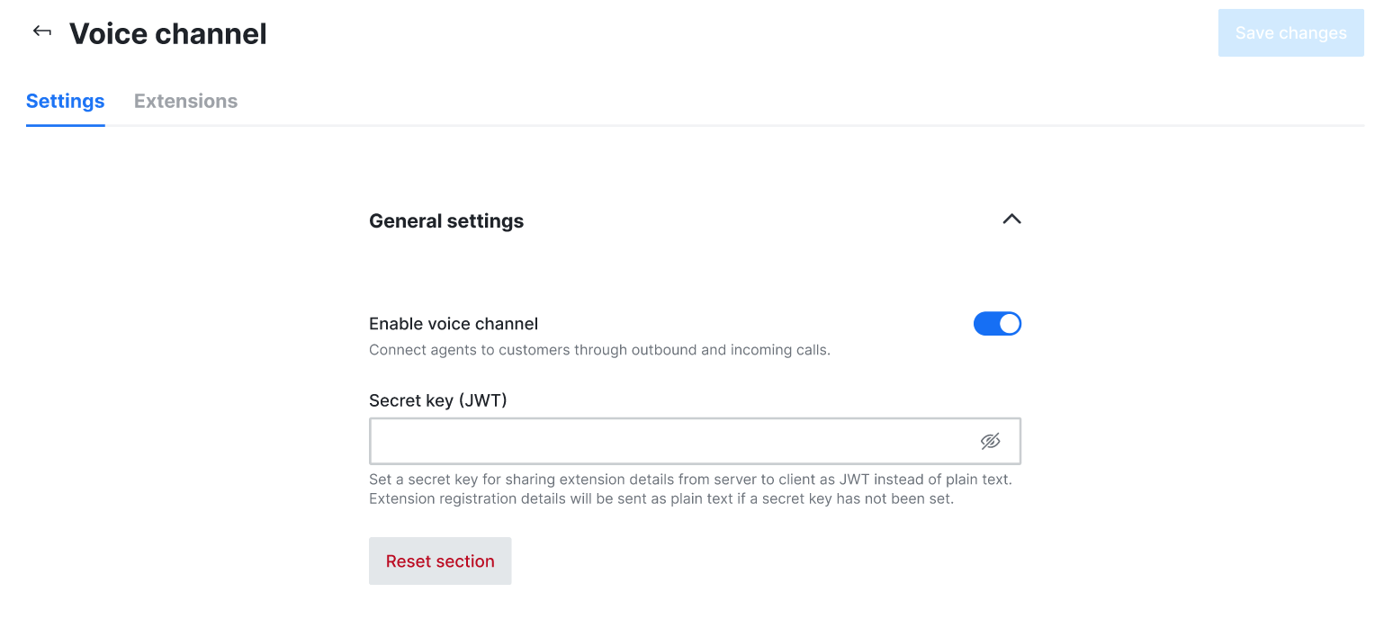Click the Reset section button
Screen dimensions: 1375x619
point(440,561)
